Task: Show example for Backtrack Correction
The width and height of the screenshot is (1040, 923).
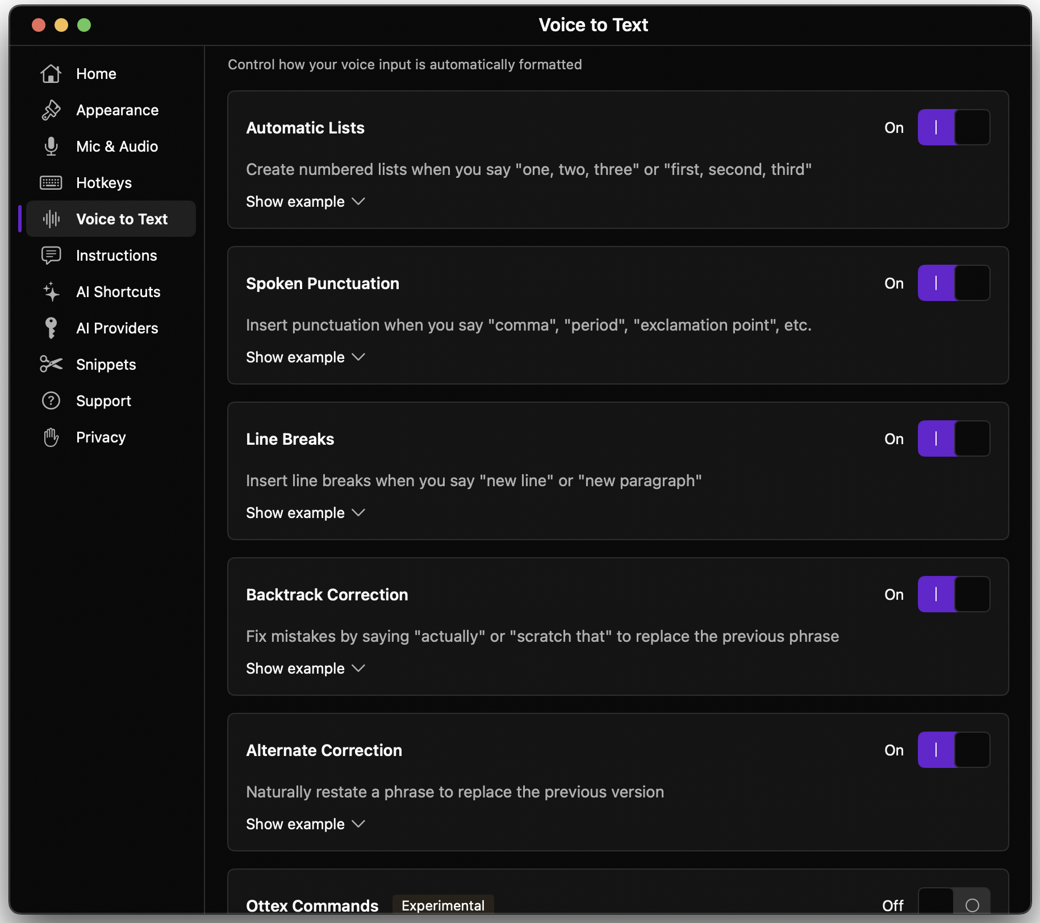Action: pyautogui.click(x=305, y=668)
